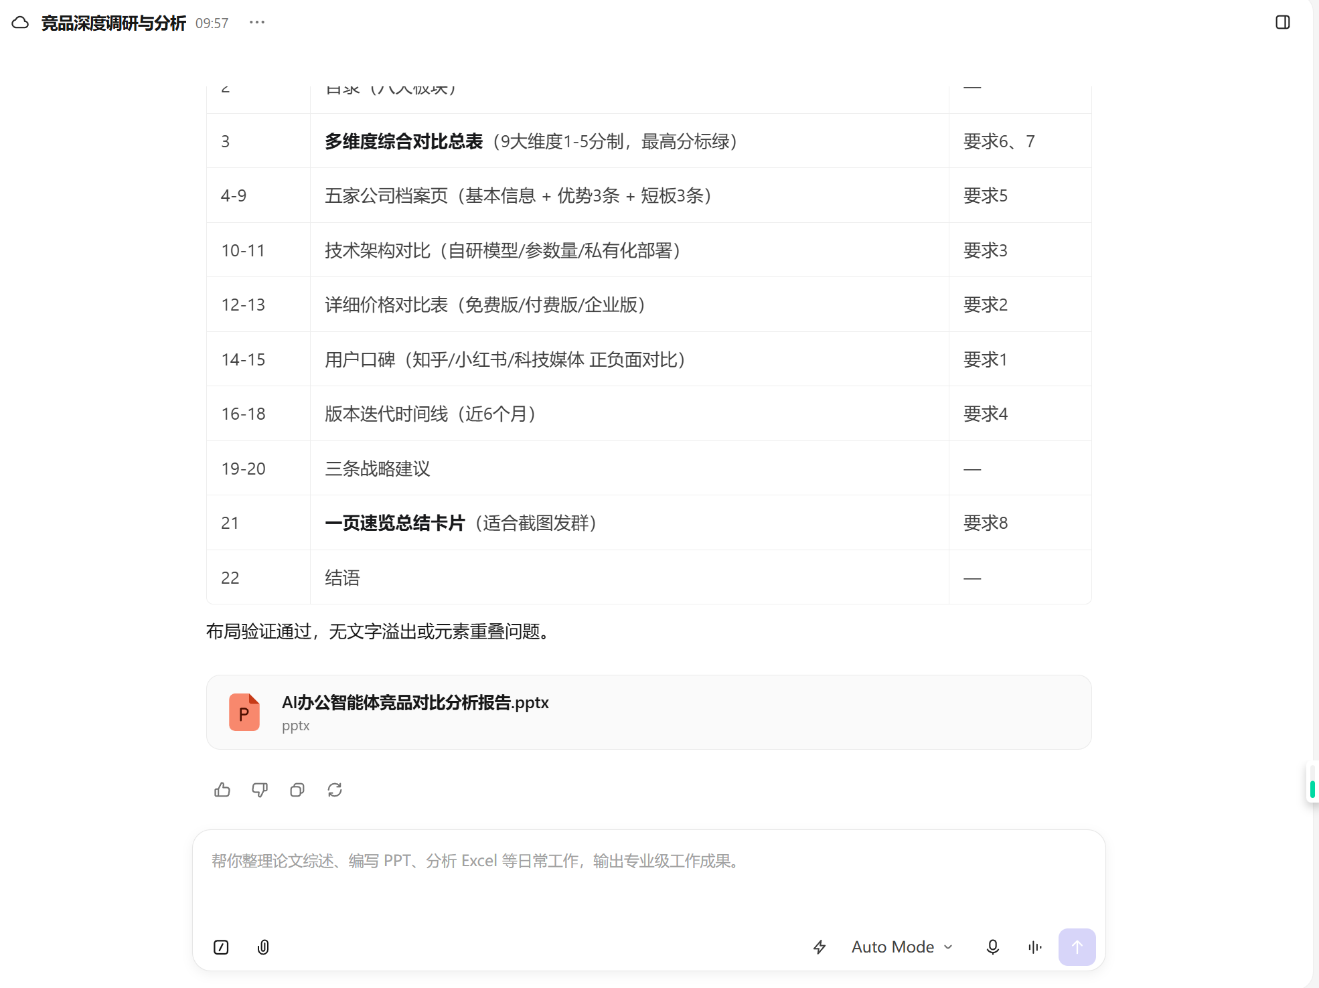The image size is (1319, 988).
Task: Click the row 技术架构对比
Action: coord(649,250)
